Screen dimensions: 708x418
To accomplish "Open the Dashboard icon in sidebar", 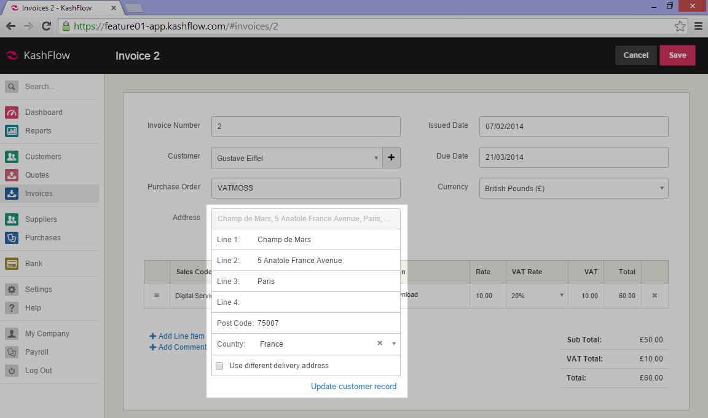I will click(x=12, y=112).
